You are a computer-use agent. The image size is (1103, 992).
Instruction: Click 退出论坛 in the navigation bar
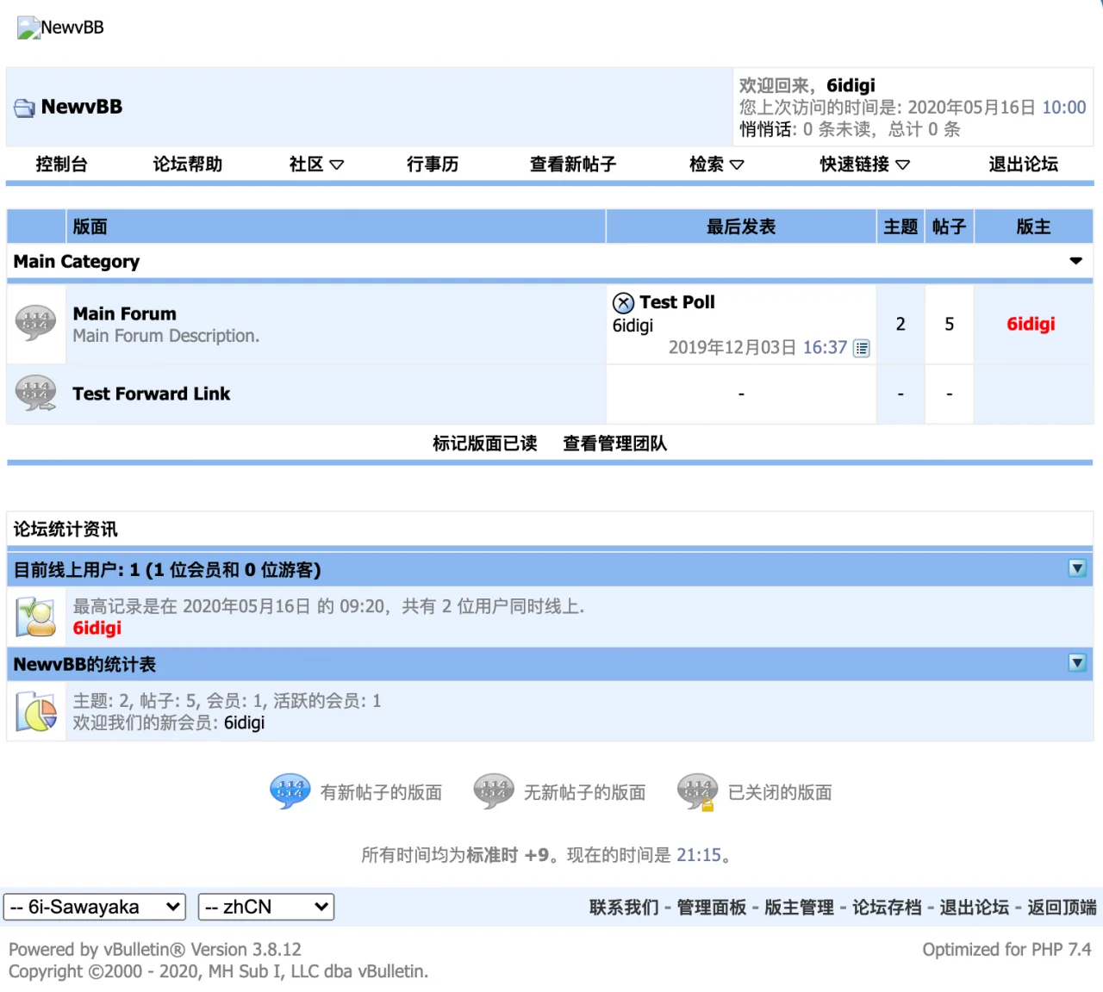[1023, 164]
